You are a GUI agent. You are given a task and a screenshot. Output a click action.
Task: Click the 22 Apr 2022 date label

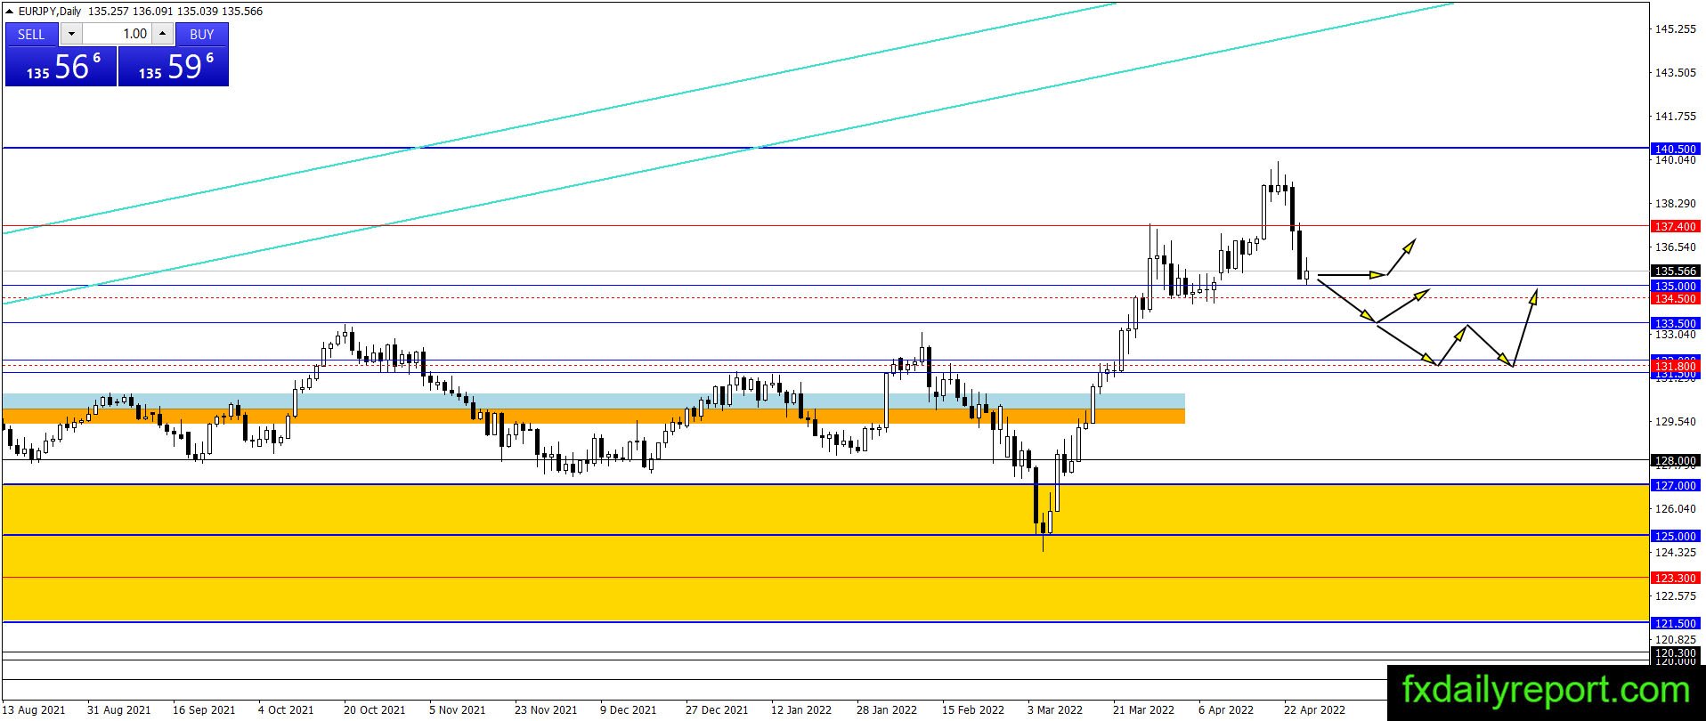coord(1314,710)
